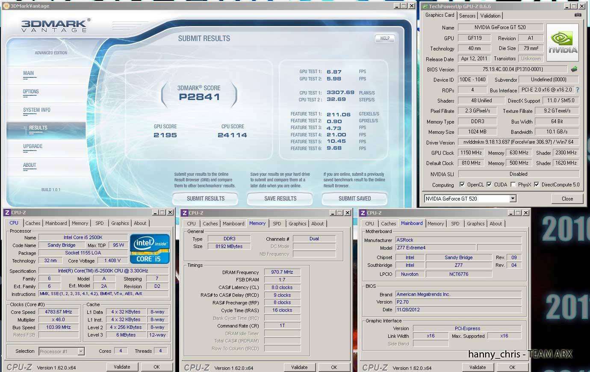The width and height of the screenshot is (590, 372).
Task: Open Upgrade in the 3DMark sidebar
Action: pos(33,146)
